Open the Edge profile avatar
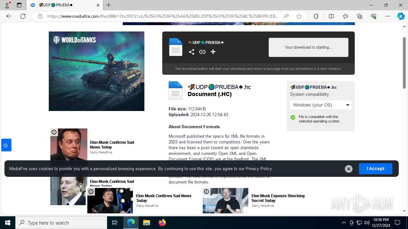Screen dimensions: 408x229 pos(7,5)
